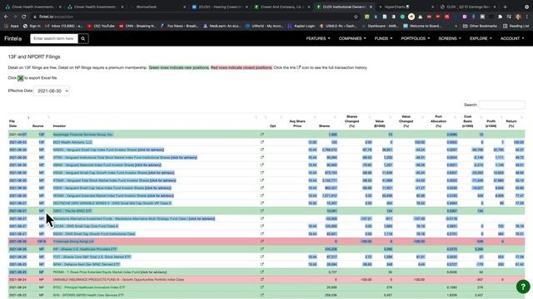Screen dimensions: 533x299
Task: Sort the table by Shares column
Action: click(324, 125)
